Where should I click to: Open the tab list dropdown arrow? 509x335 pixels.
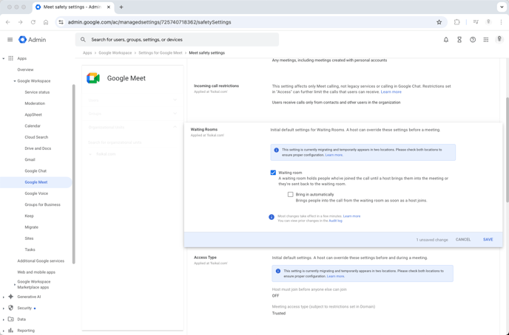[502, 7]
